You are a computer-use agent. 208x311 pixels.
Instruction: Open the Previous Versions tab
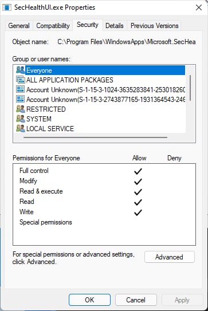[x=154, y=26]
